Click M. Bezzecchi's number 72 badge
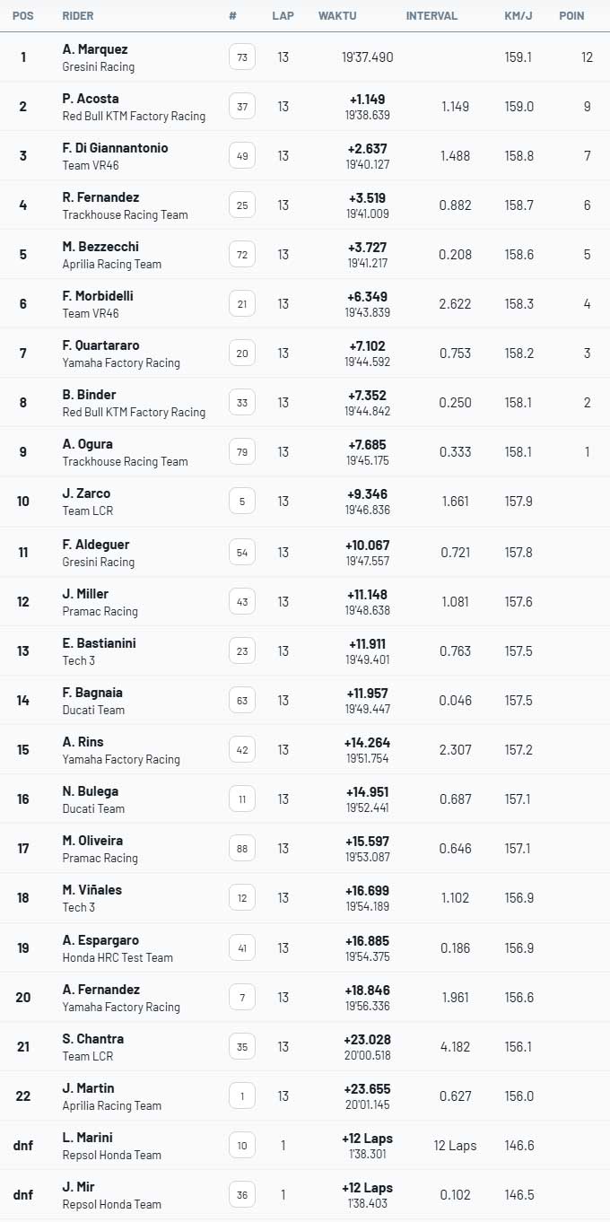This screenshot has width=610, height=1222. [x=242, y=255]
